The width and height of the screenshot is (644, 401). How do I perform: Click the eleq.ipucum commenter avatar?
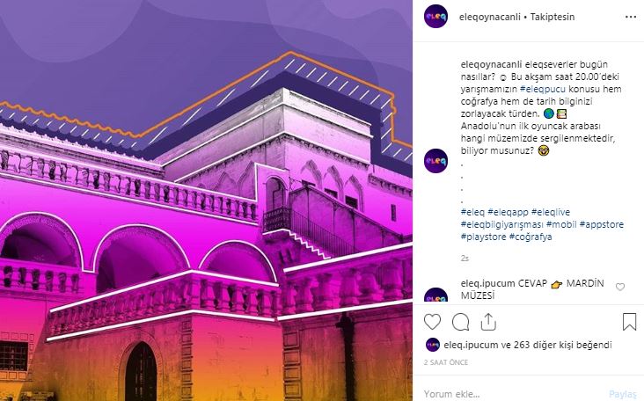[435, 295]
